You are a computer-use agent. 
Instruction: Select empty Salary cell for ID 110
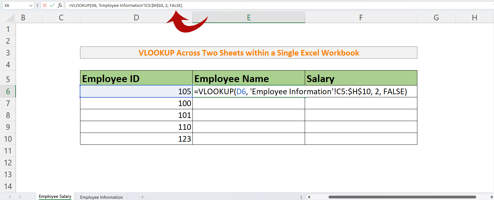click(x=361, y=127)
